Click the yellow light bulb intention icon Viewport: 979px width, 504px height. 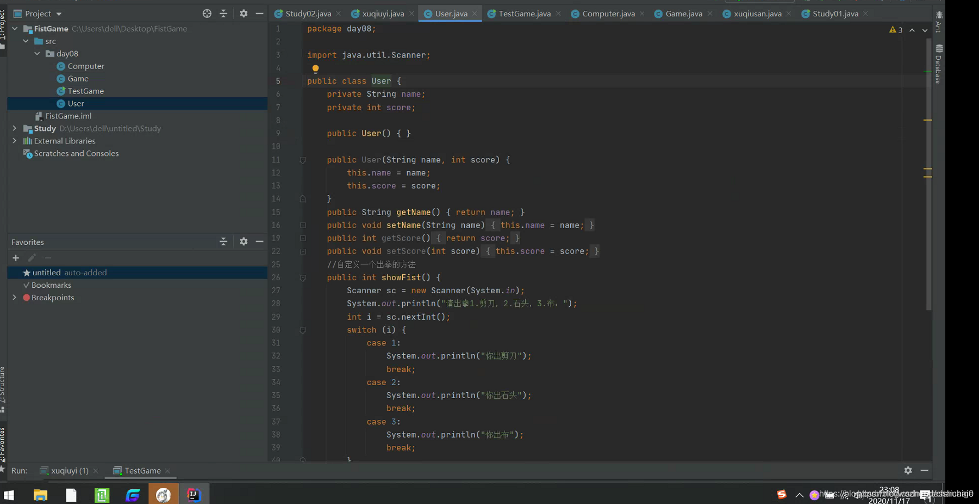point(315,69)
